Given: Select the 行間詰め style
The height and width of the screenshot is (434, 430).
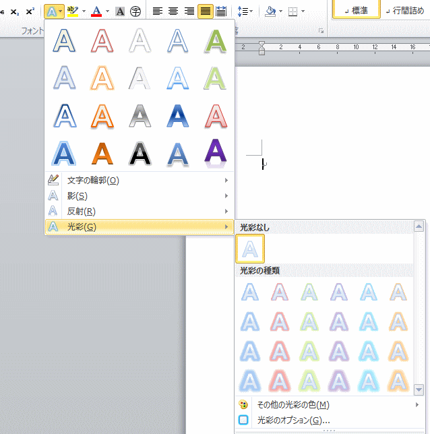Looking at the screenshot, I should coord(406,11).
